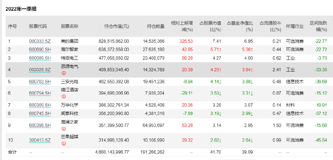Click the 占流通股本比(%) column header
The image size is (333, 160).
pos(271,27)
